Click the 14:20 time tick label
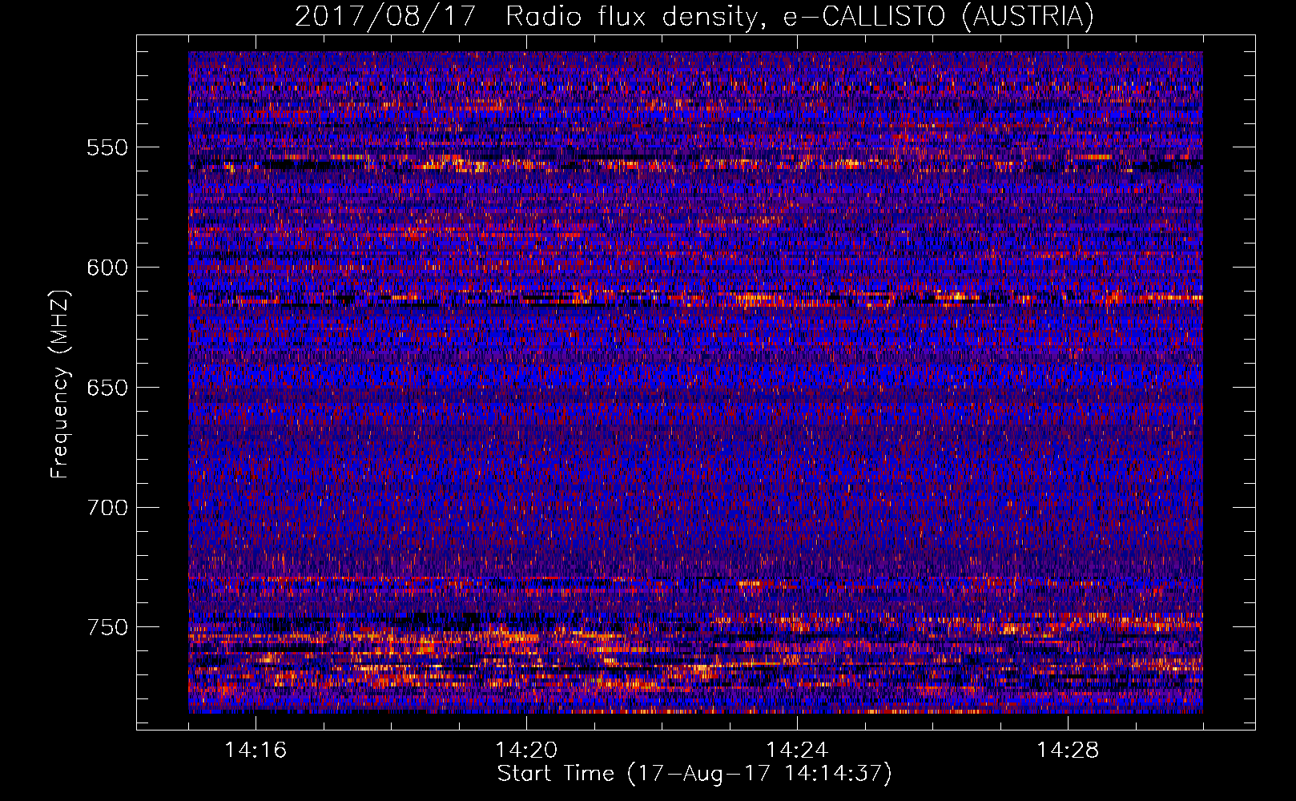 (526, 751)
